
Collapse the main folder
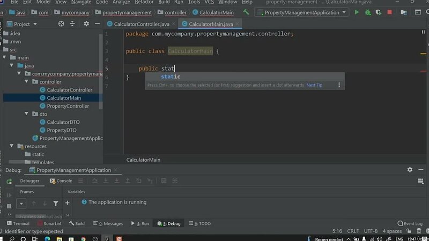[x=5, y=57]
